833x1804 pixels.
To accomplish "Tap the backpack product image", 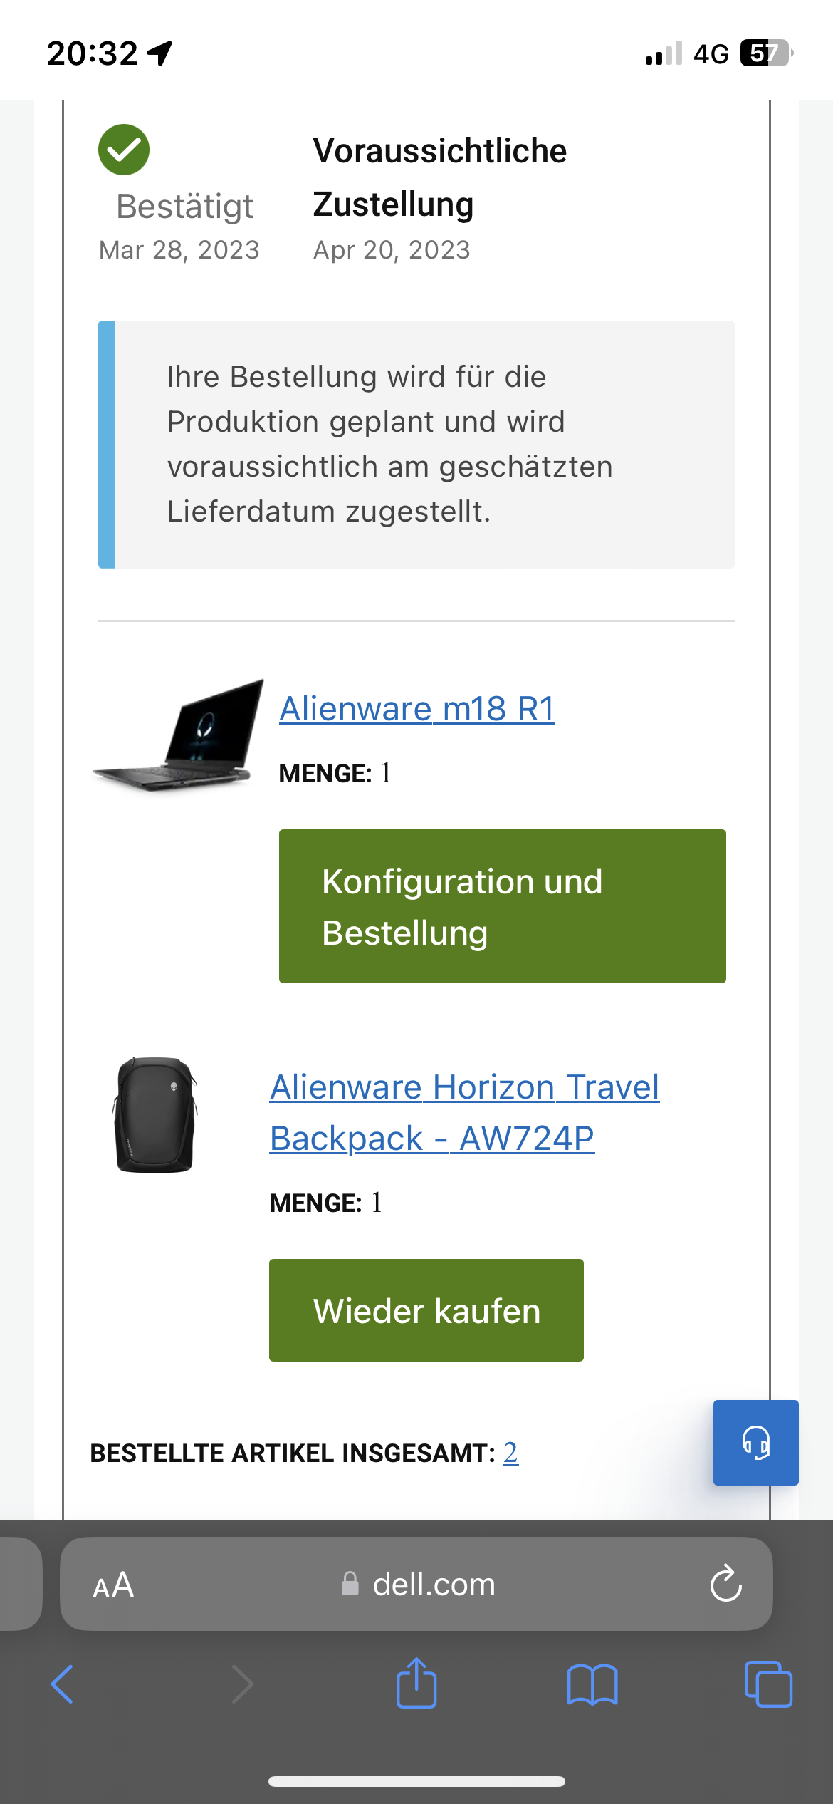I will [155, 1114].
